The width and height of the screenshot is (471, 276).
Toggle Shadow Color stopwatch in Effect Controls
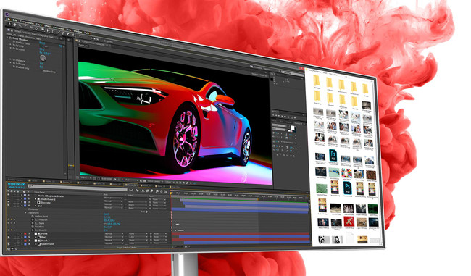point(14,41)
